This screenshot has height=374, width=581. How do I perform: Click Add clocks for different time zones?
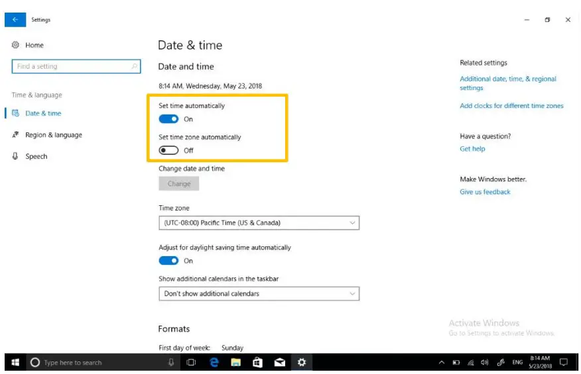coord(512,106)
